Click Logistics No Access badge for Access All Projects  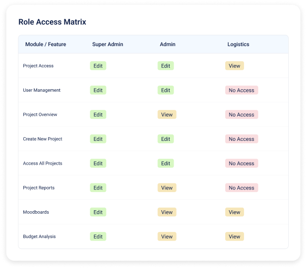242,163
